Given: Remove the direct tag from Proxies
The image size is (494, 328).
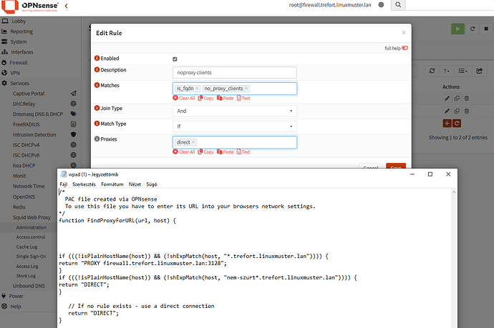Looking at the screenshot, I should (x=193, y=142).
